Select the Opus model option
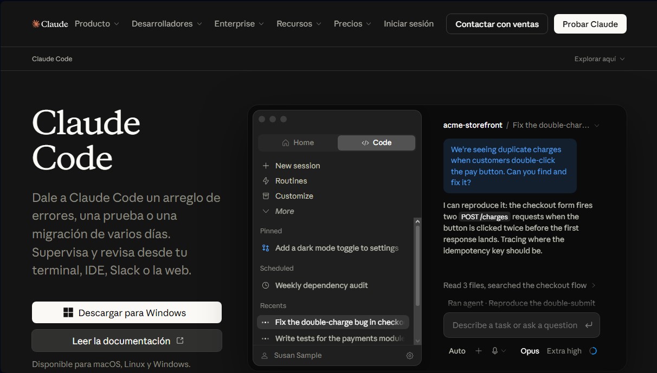 click(x=530, y=351)
